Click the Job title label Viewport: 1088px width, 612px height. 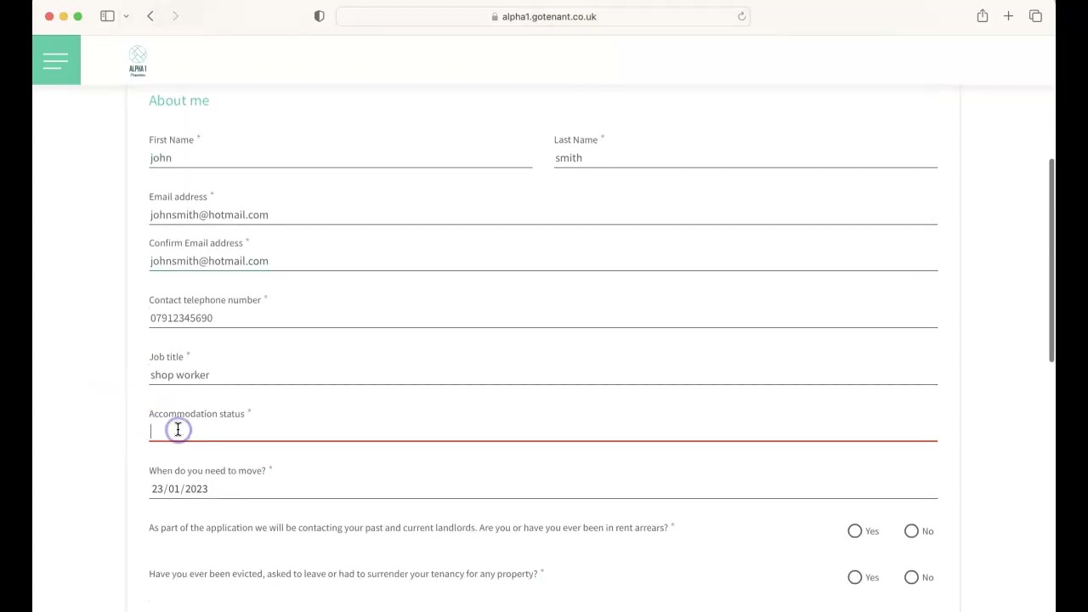coord(166,357)
